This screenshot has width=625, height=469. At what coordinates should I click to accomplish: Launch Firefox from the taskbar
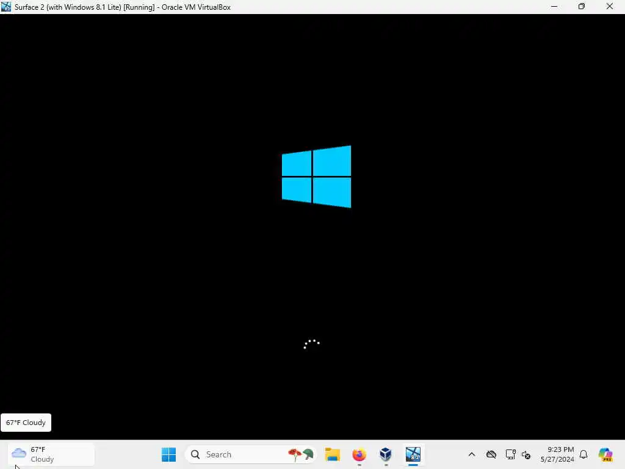359,454
